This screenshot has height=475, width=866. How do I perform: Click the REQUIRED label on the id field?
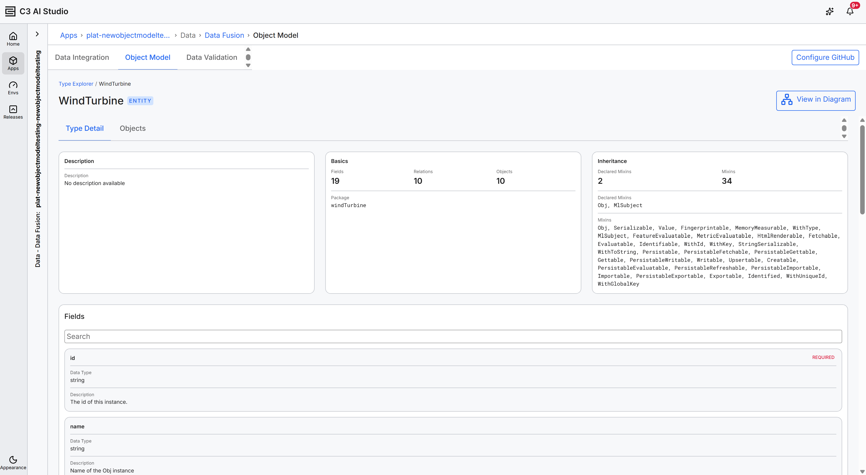823,357
